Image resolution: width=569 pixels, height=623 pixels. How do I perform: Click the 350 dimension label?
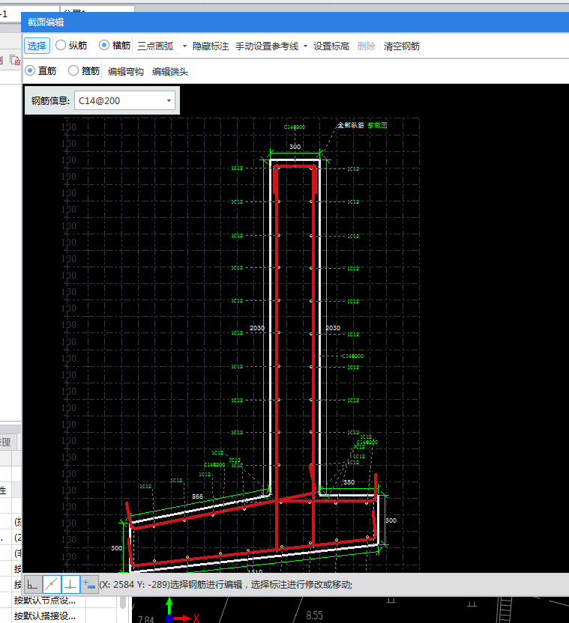[x=349, y=482]
